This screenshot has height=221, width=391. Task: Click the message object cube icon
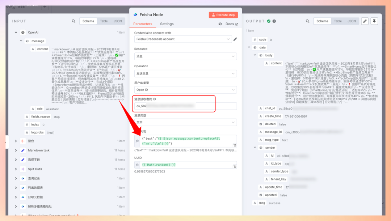click(27, 41)
